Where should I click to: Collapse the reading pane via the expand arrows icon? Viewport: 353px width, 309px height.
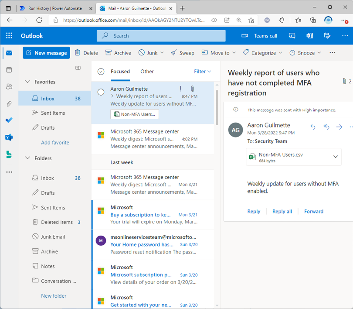coord(78,68)
